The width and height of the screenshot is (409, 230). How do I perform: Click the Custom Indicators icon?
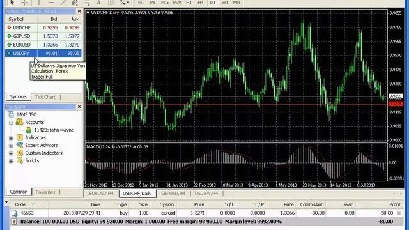tap(20, 153)
